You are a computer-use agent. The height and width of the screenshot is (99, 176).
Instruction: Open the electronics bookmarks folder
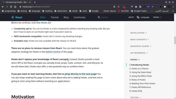(x=61, y=11)
